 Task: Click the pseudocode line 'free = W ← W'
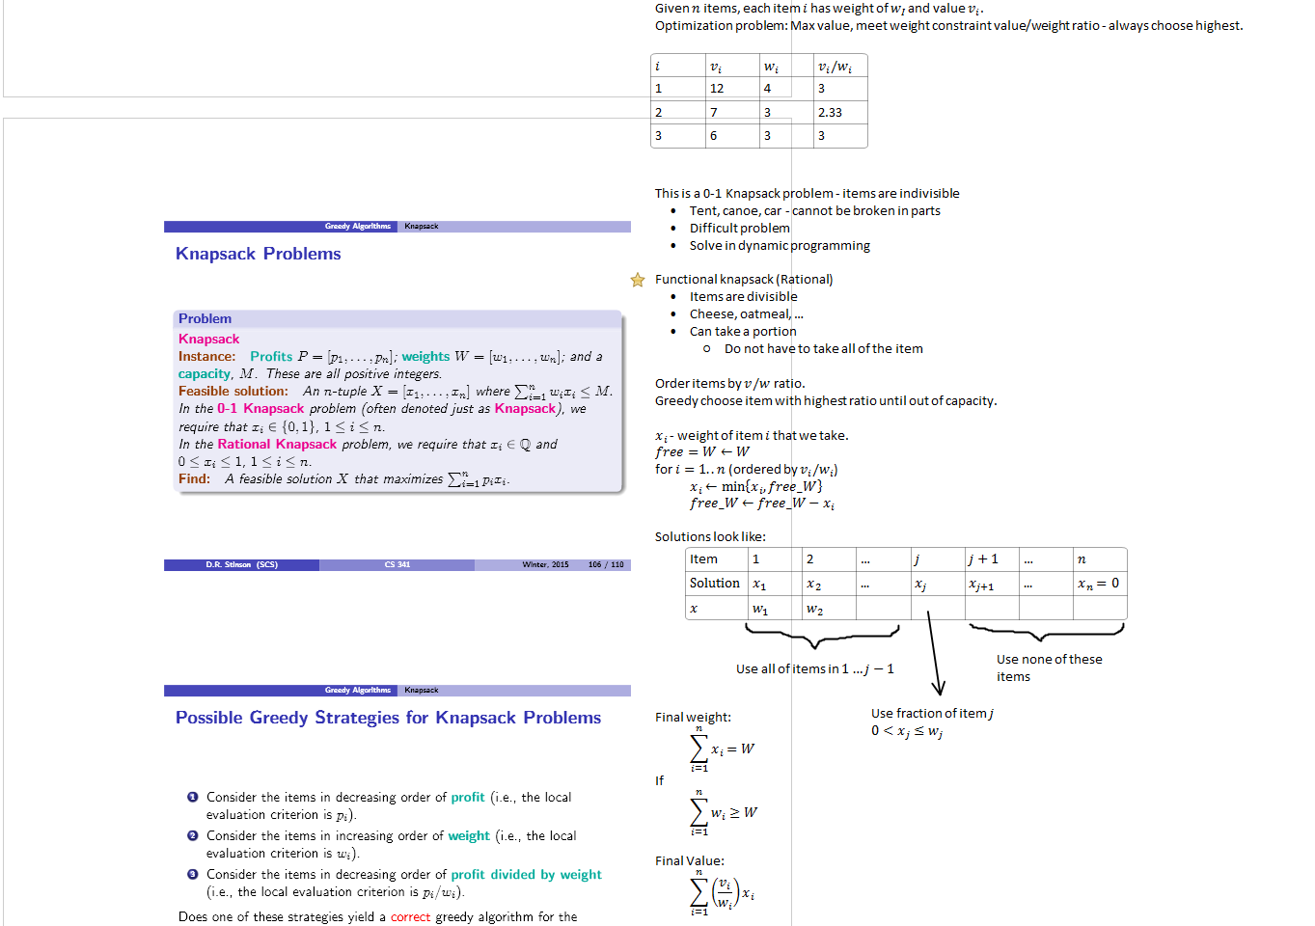(701, 452)
